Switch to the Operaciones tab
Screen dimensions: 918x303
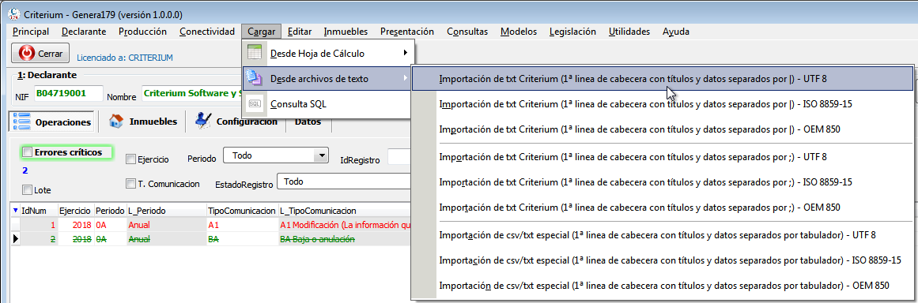pos(52,122)
